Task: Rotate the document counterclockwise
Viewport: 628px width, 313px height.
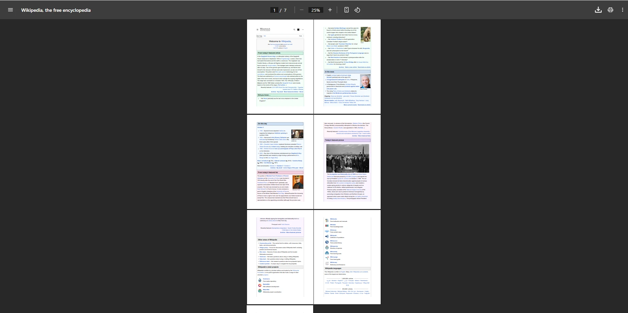Action: pos(357,10)
